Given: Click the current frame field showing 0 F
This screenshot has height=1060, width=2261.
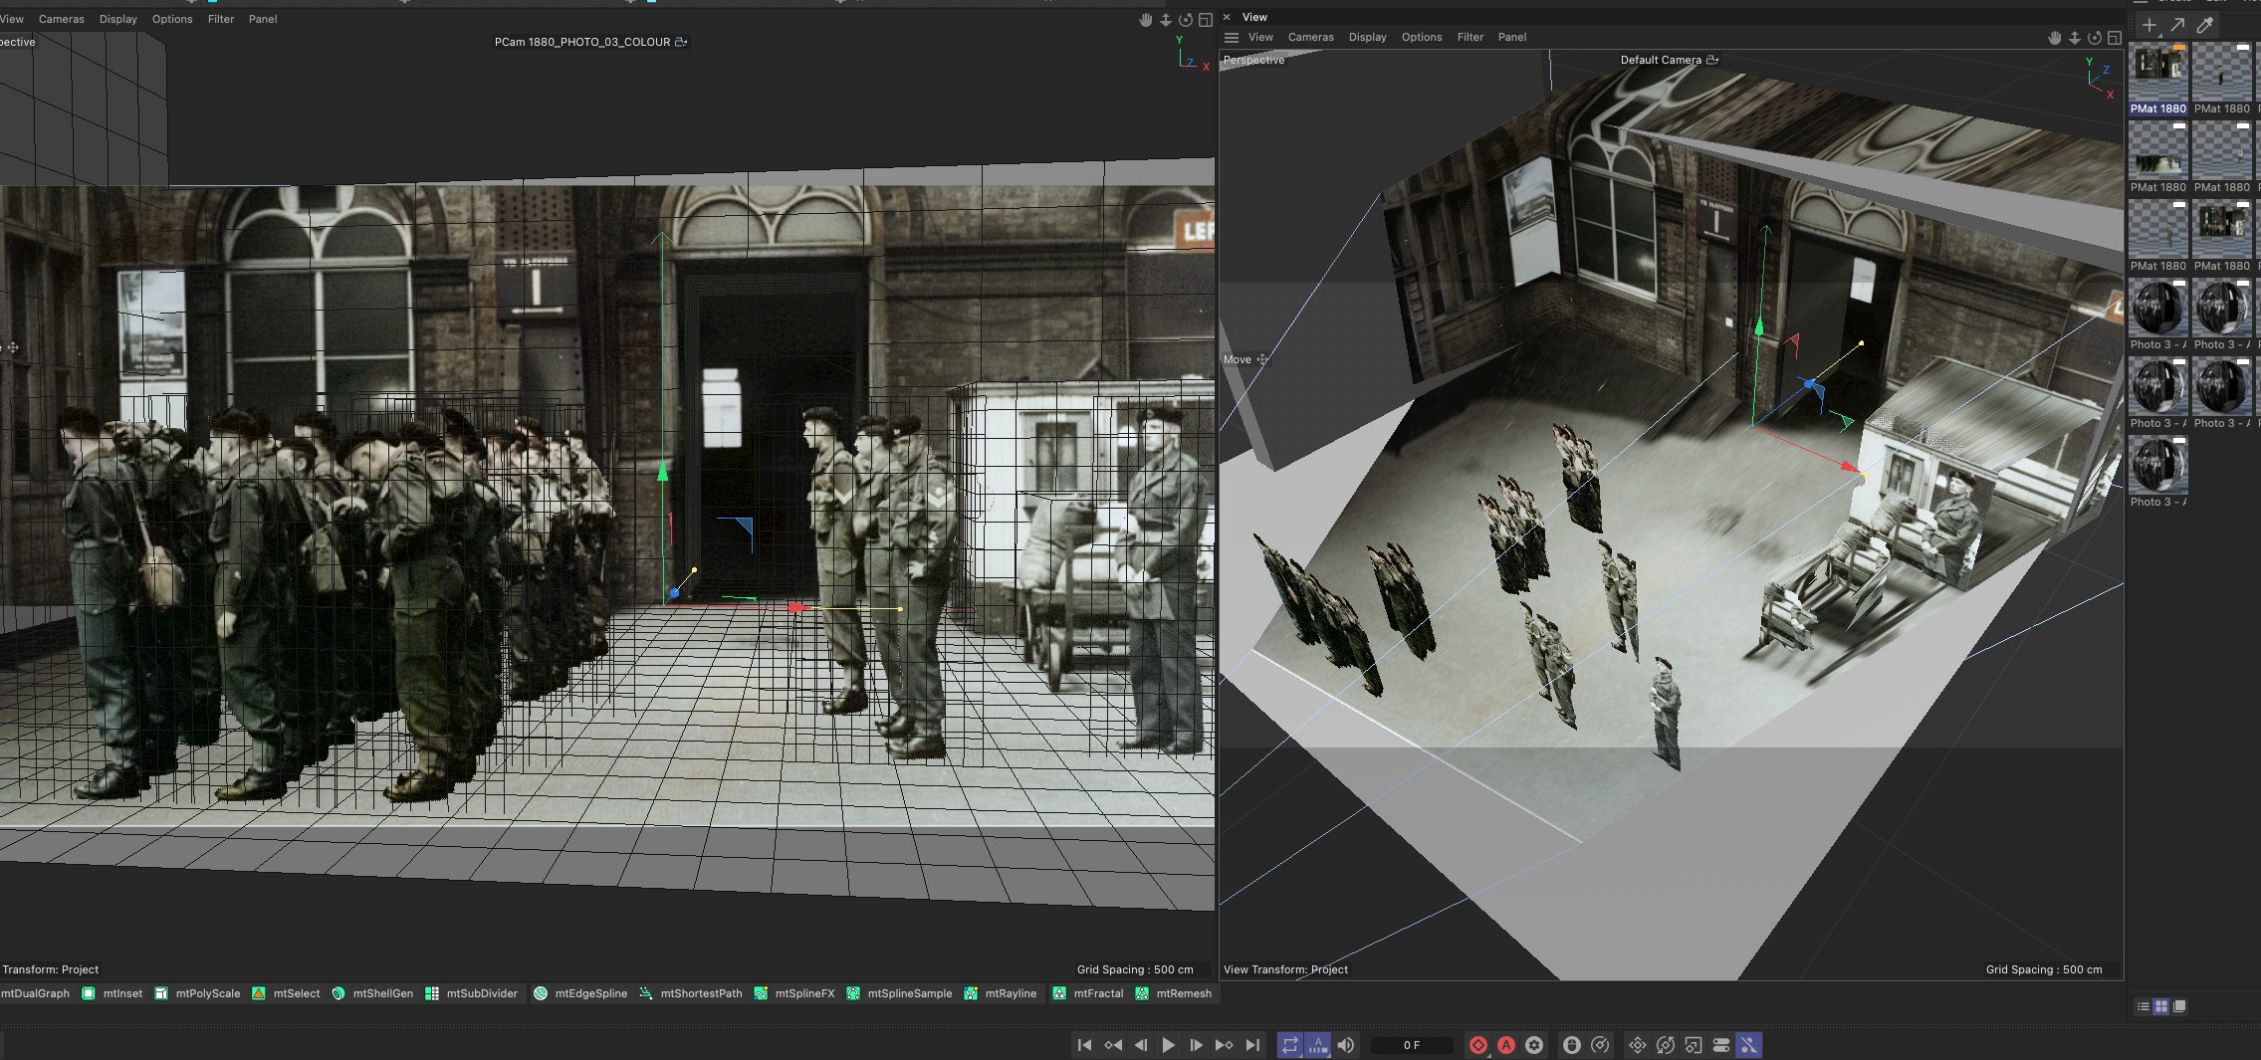Looking at the screenshot, I should [x=1412, y=1045].
